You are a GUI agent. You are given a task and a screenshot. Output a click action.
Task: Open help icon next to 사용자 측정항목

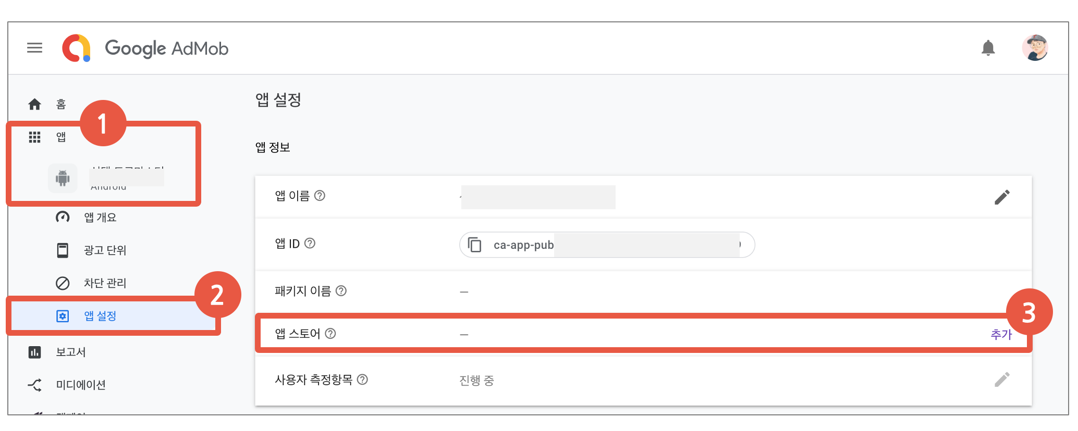point(363,379)
